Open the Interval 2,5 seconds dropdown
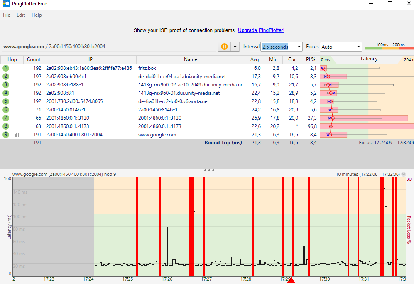The height and width of the screenshot is (284, 414). 281,47
